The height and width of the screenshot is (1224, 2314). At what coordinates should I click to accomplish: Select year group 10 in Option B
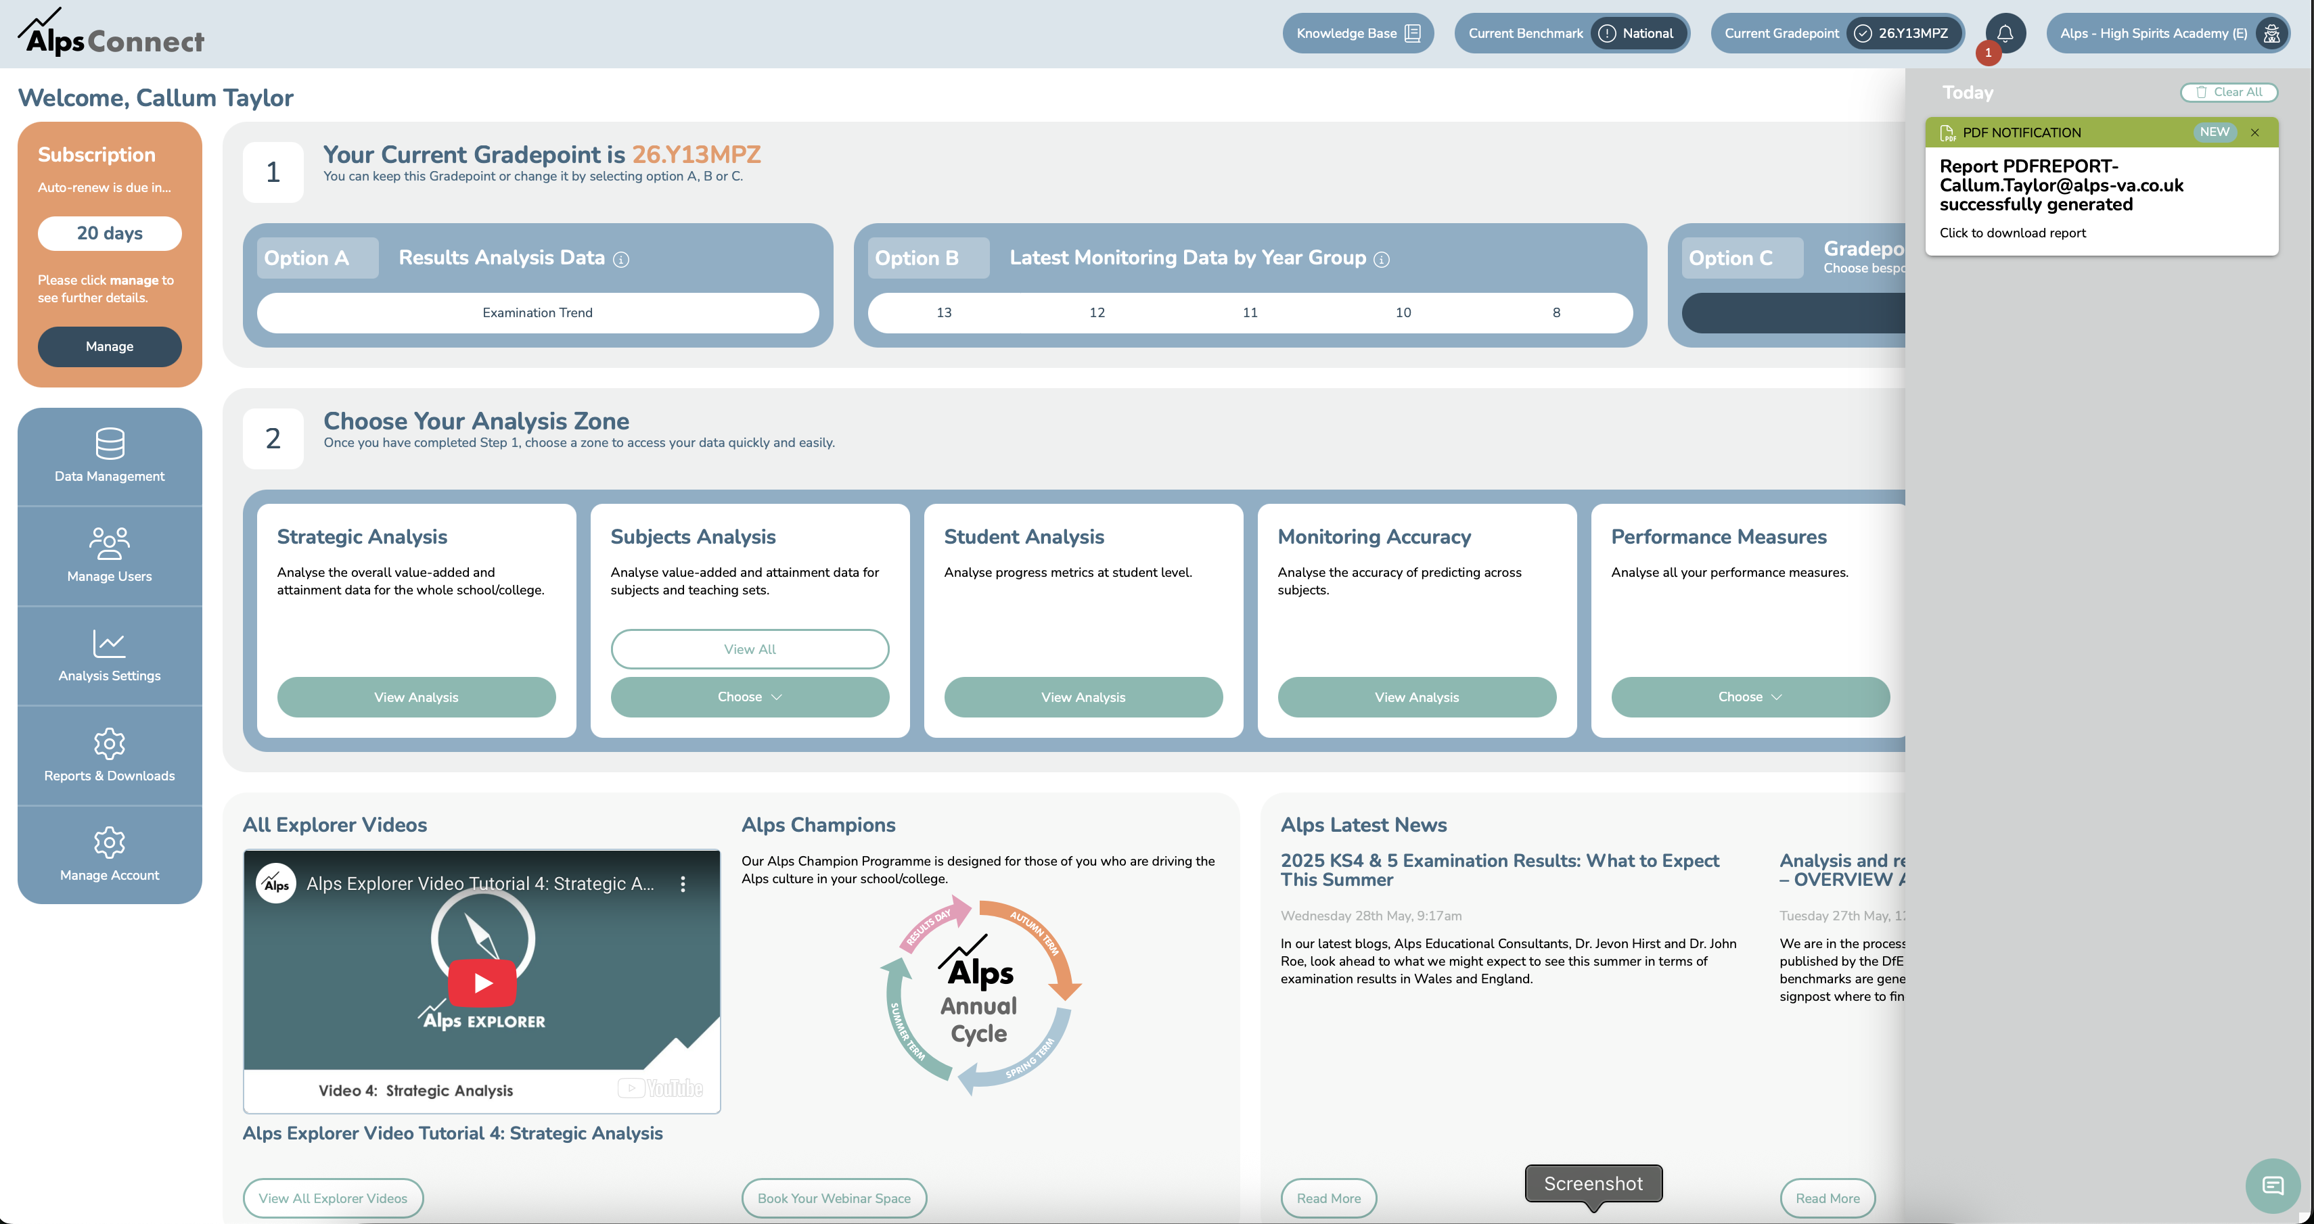point(1403,312)
